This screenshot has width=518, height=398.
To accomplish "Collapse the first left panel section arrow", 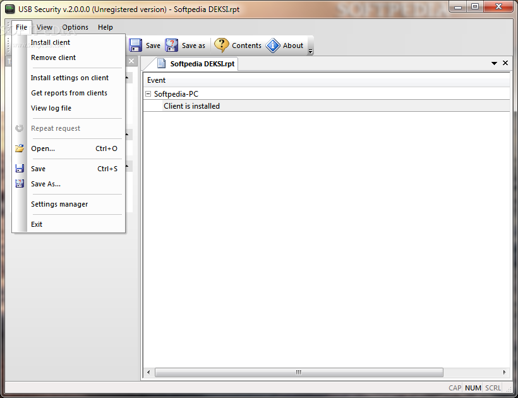I will (127, 78).
